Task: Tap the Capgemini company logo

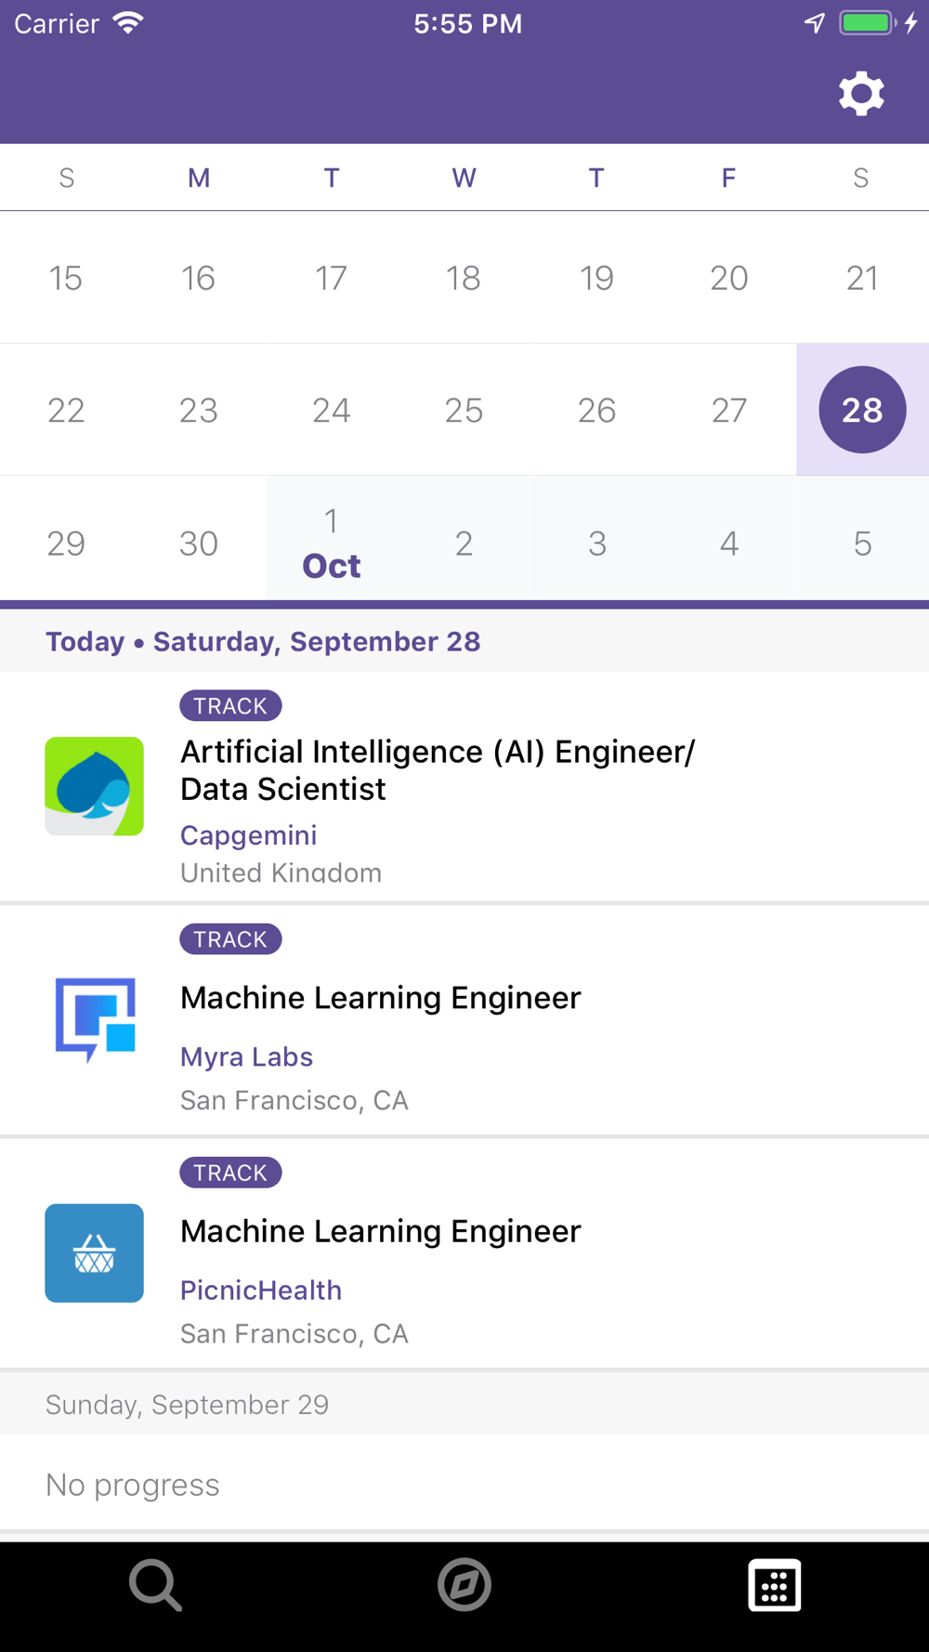Action: tap(94, 786)
